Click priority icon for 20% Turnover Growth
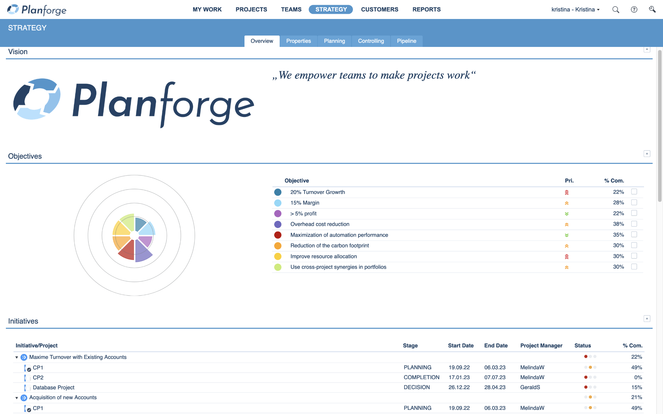This screenshot has width=663, height=414. [567, 193]
